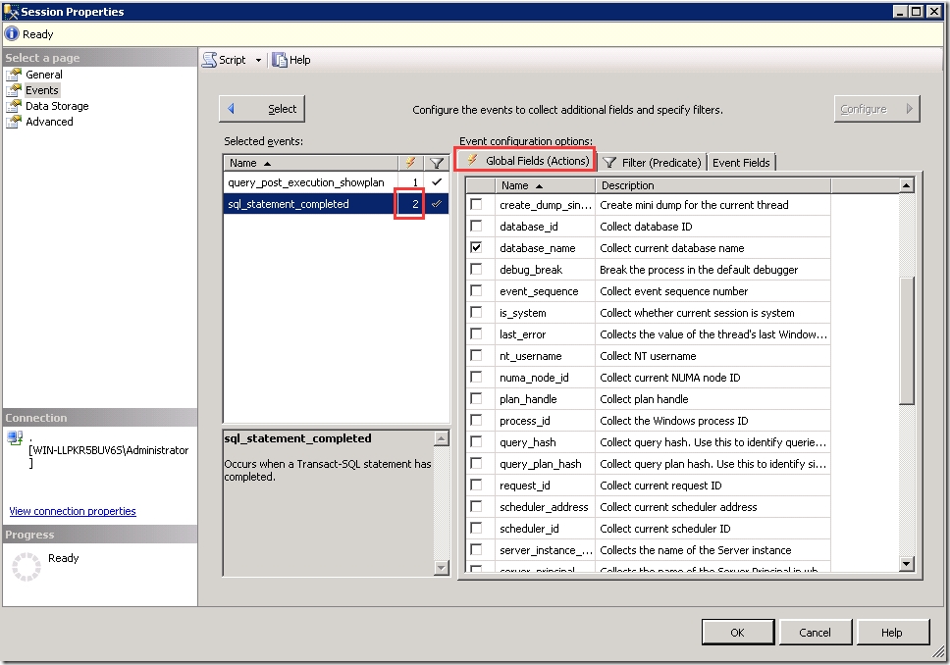Image resolution: width=950 pixels, height=665 pixels.
Task: Click filter checkmark of query_post_execution_showplan
Action: 436,182
